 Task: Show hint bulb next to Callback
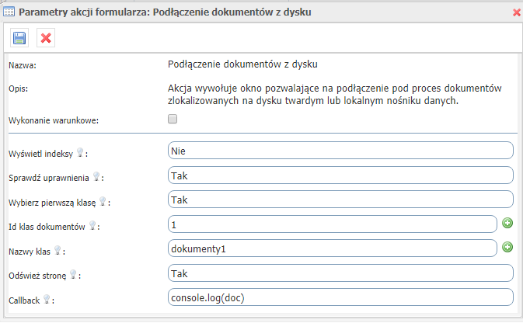47,300
